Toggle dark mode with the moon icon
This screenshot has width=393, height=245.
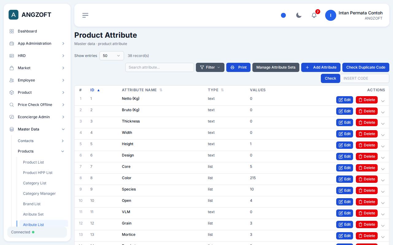(x=299, y=15)
